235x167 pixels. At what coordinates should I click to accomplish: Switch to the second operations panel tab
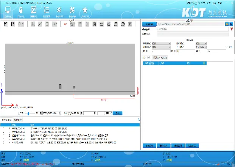[x=18, y=120]
